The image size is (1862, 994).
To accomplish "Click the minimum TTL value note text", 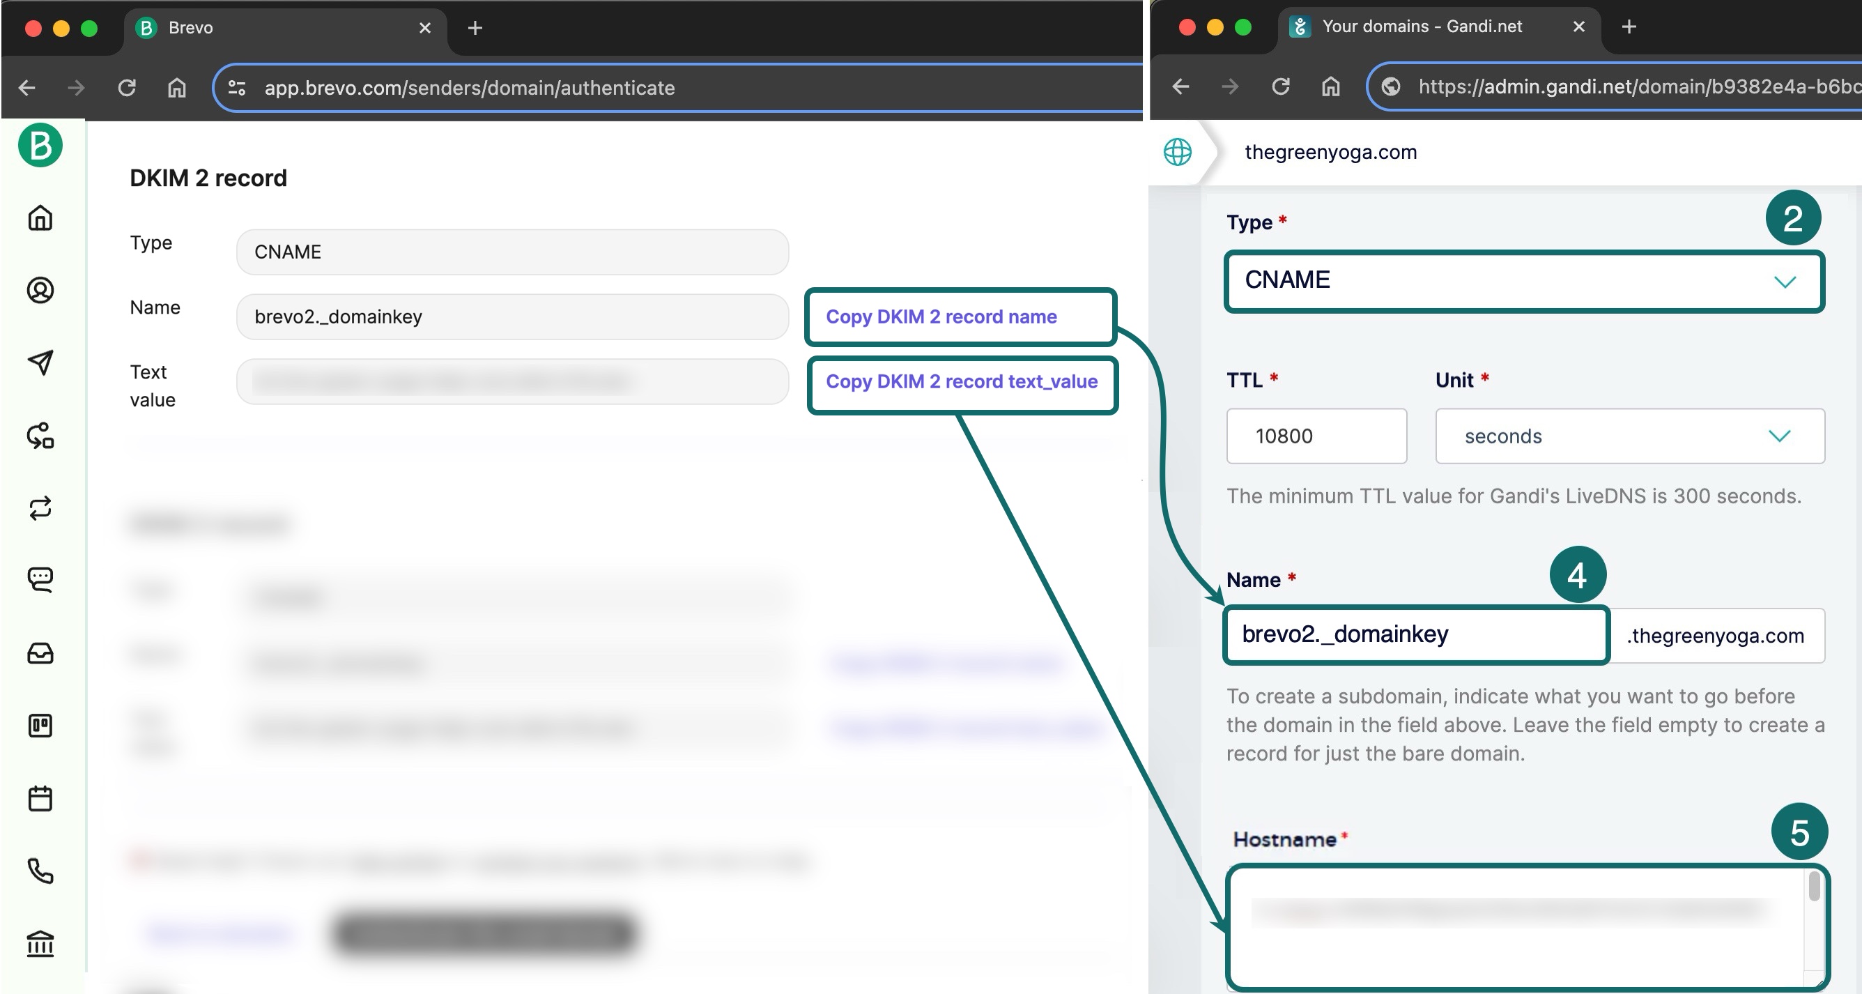I will 1514,496.
